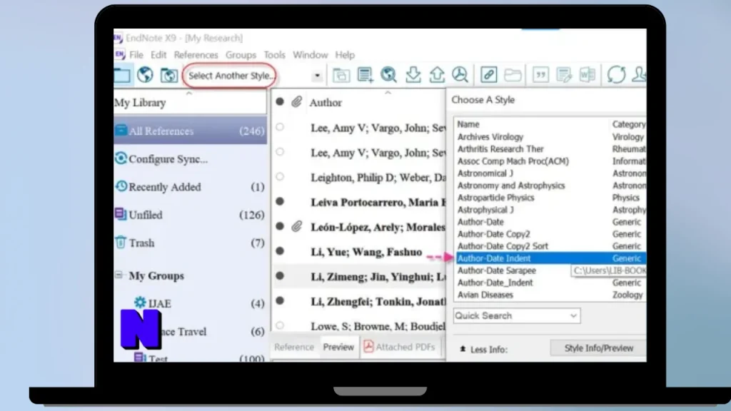Open the File menu

tap(136, 54)
